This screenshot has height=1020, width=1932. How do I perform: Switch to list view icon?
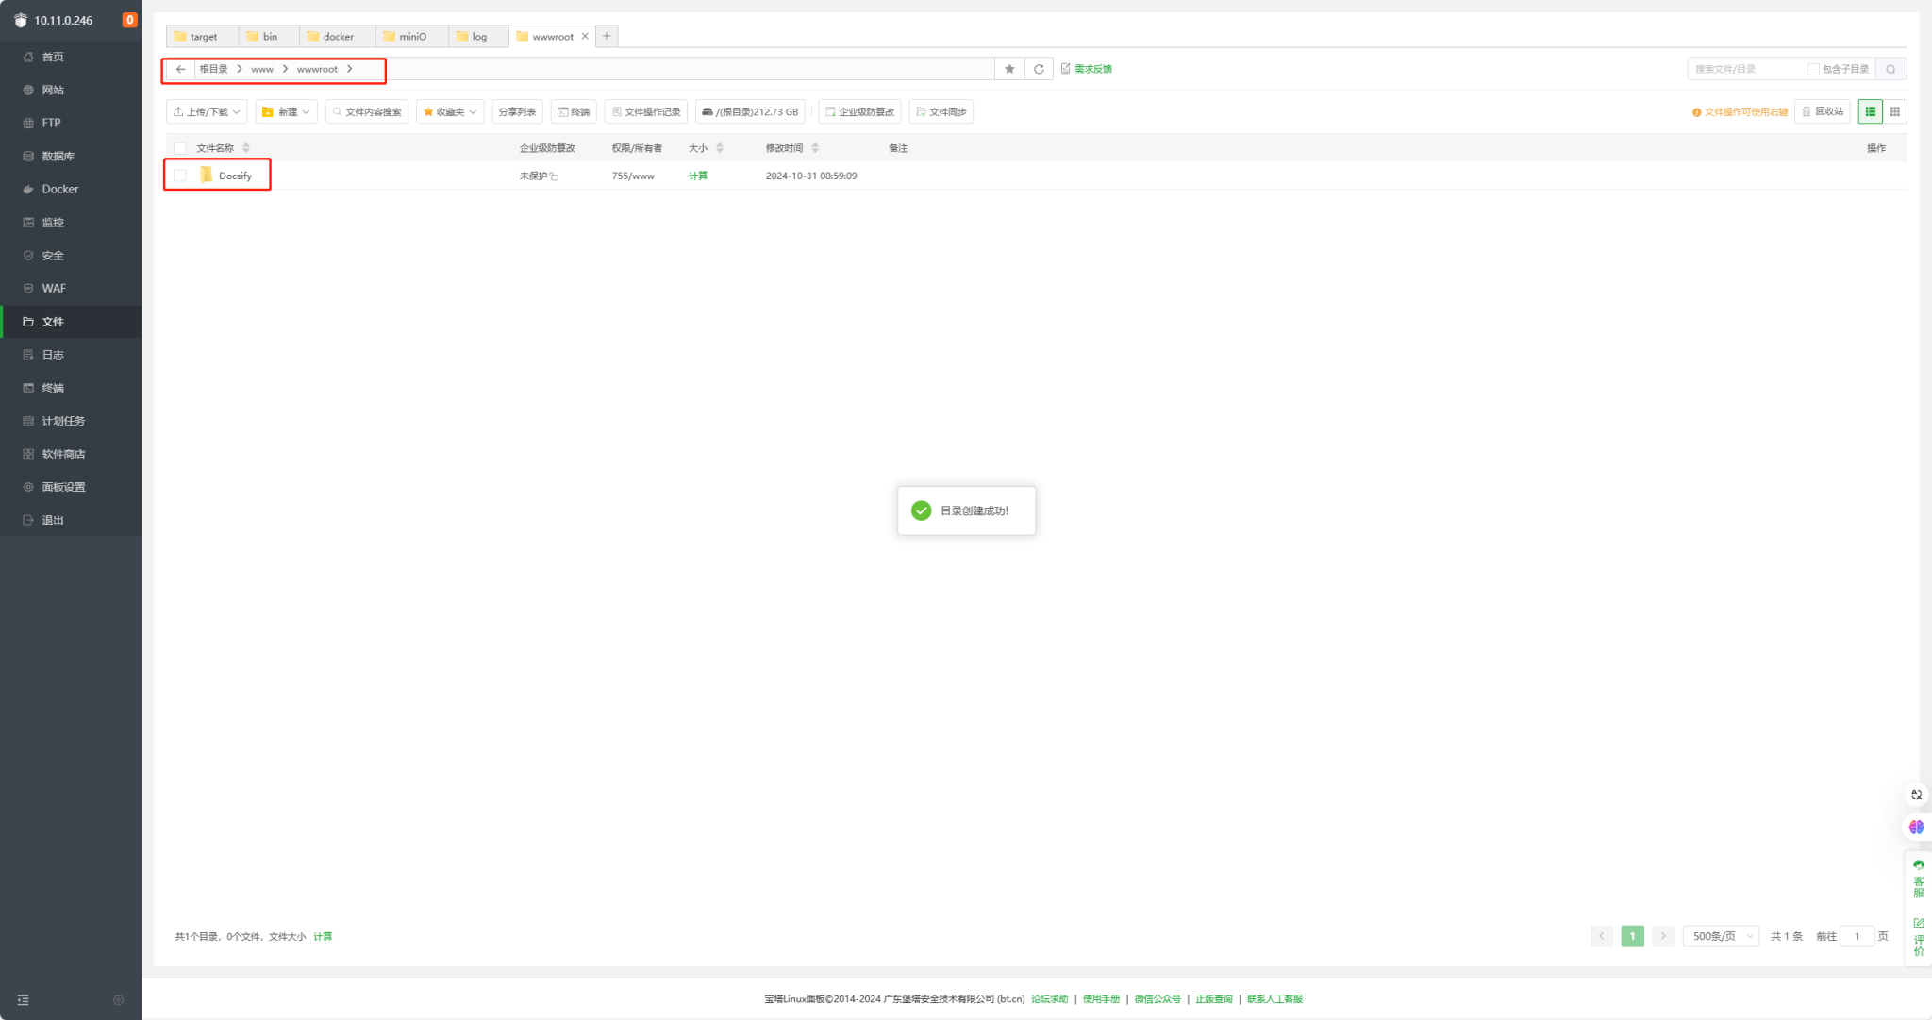click(x=1870, y=111)
